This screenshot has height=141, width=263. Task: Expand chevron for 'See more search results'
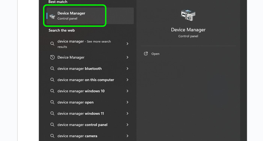click(127, 44)
